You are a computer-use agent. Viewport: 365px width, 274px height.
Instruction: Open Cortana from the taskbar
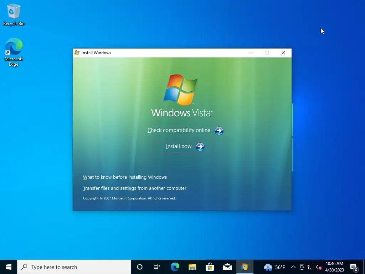(x=140, y=267)
